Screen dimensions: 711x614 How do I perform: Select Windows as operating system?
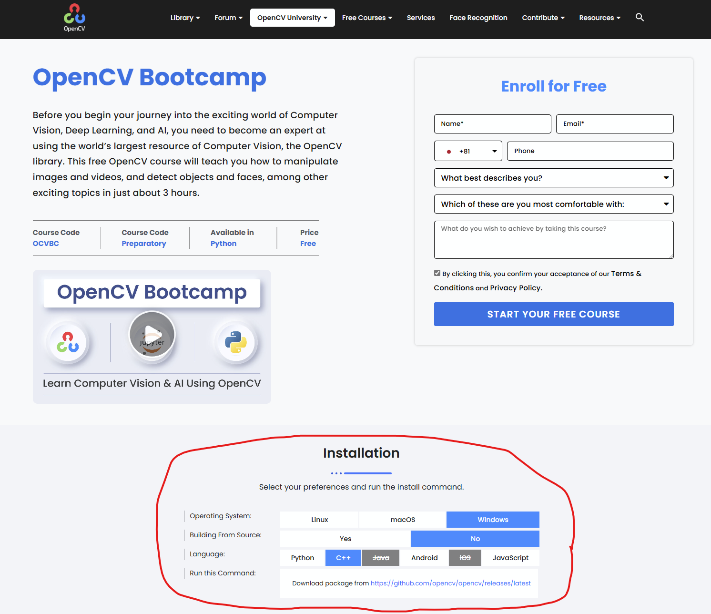click(x=493, y=520)
